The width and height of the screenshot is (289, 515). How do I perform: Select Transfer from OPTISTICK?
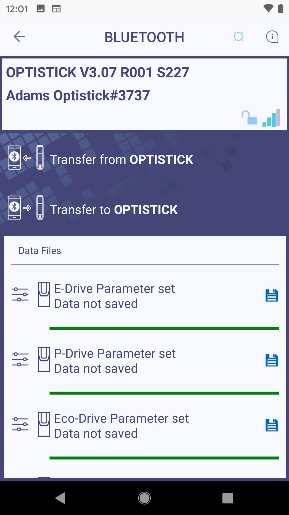(x=121, y=160)
